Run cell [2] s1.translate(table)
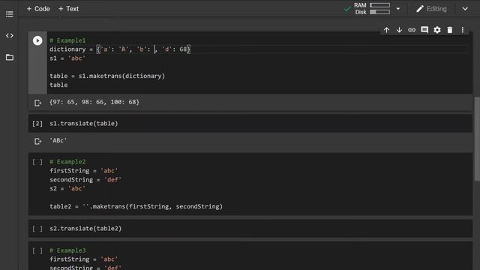480x270 pixels. pyautogui.click(x=37, y=123)
